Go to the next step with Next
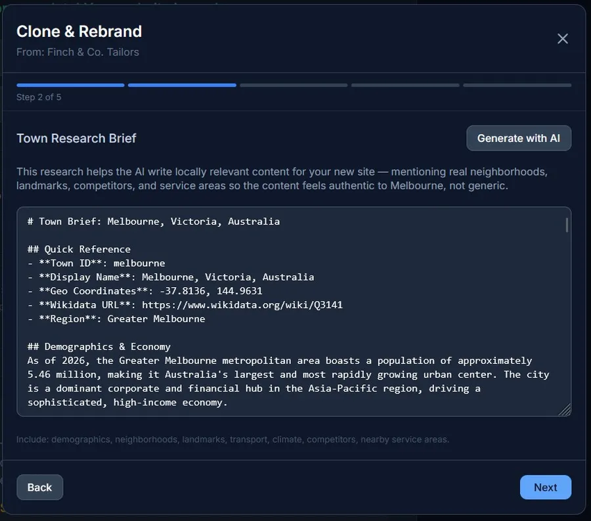The width and height of the screenshot is (591, 521). pyautogui.click(x=545, y=487)
